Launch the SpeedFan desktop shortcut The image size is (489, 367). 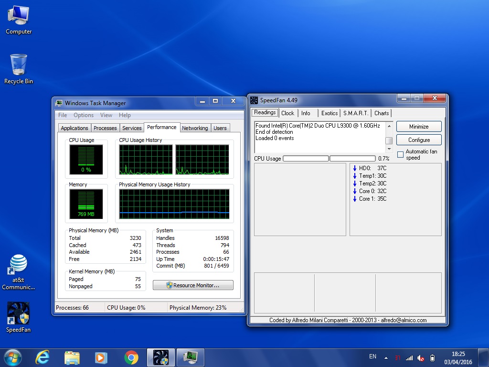point(19,317)
